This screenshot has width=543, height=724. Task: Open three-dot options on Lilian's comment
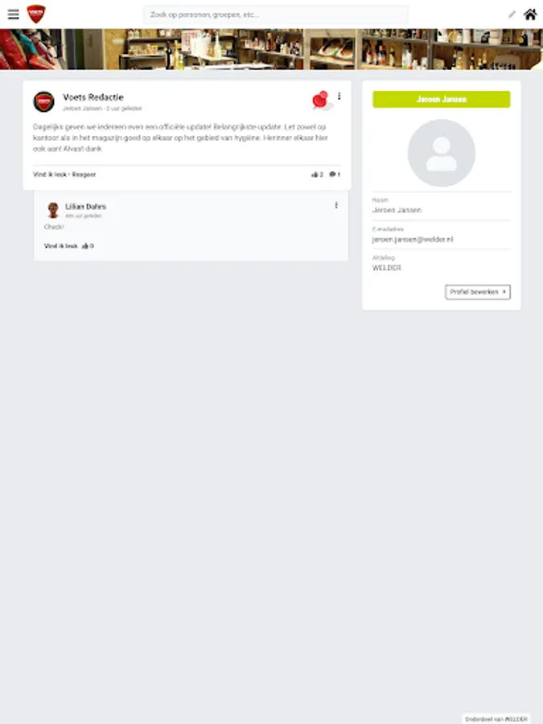click(x=336, y=205)
